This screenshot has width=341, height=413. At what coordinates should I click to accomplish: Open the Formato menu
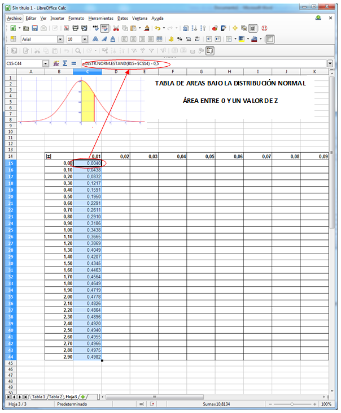tap(76, 18)
